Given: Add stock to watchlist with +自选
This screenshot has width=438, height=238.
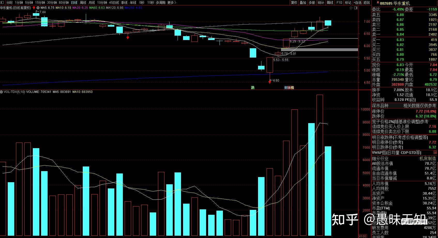Looking at the screenshot, I should [x=357, y=3].
